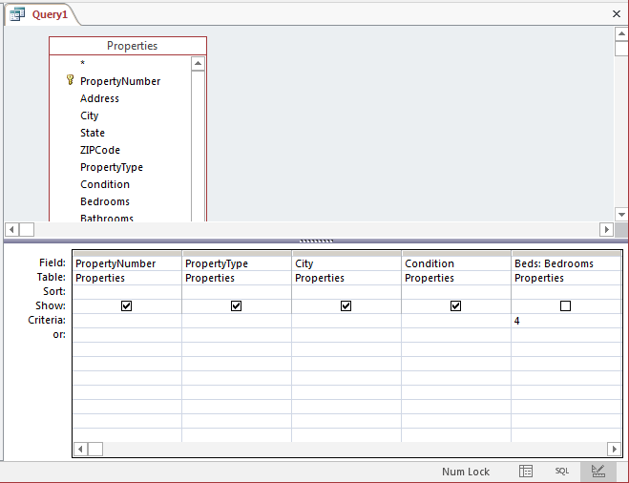Switch to SQL View in status bar
This screenshot has height=483, width=629.
[x=561, y=471]
